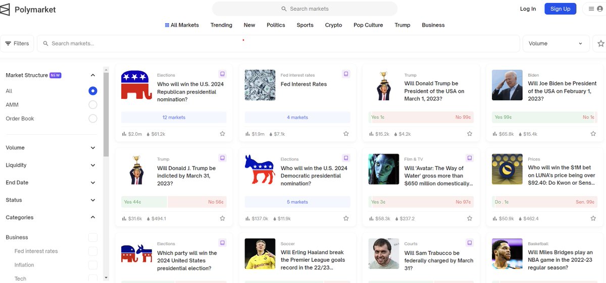Go to the Politics tab
The image size is (606, 283).
pyautogui.click(x=276, y=25)
